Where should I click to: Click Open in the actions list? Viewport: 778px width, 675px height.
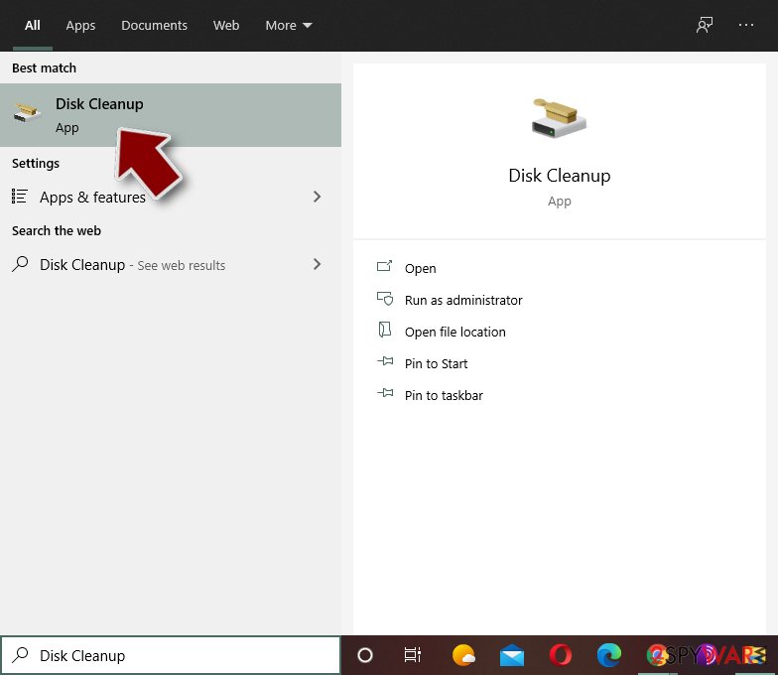click(421, 268)
